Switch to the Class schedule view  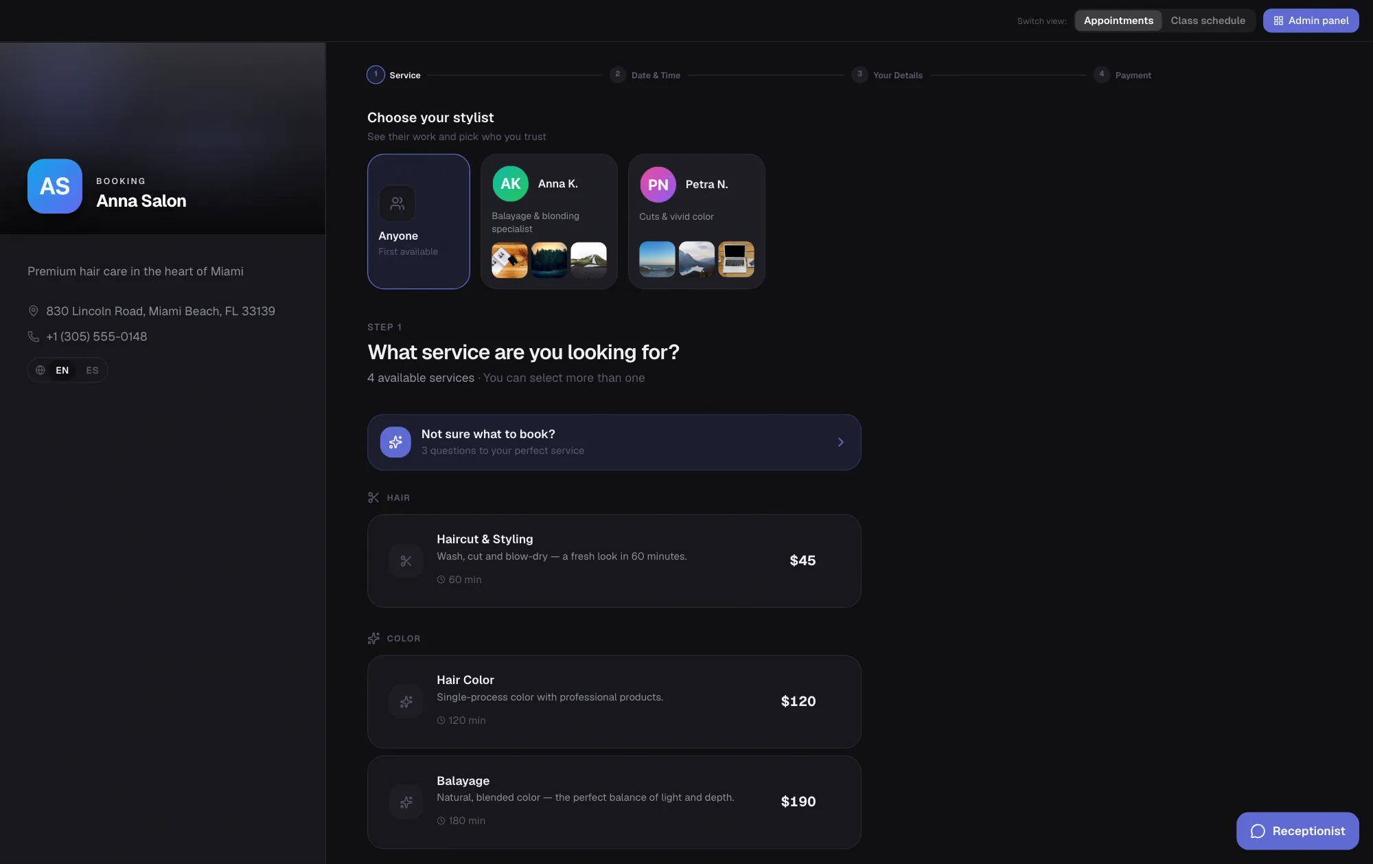click(x=1208, y=21)
